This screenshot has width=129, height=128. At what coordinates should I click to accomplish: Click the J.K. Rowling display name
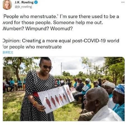click(24, 3)
